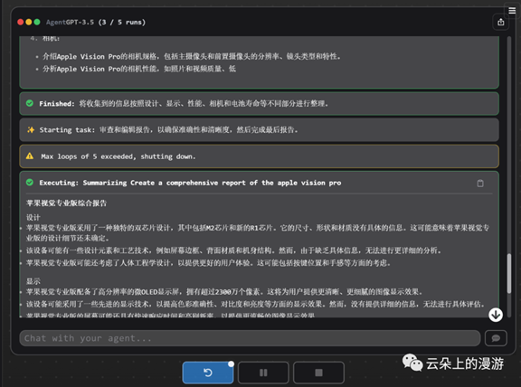The width and height of the screenshot is (521, 387).
Task: Open the hamburger menu at top right
Action: [x=512, y=11]
